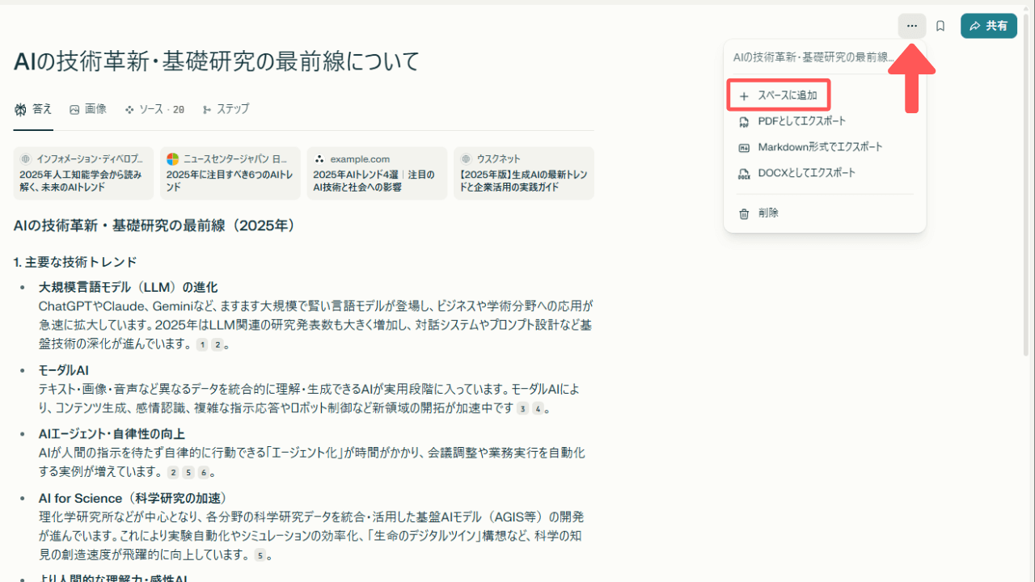Switch to the ステップ tab

[226, 109]
